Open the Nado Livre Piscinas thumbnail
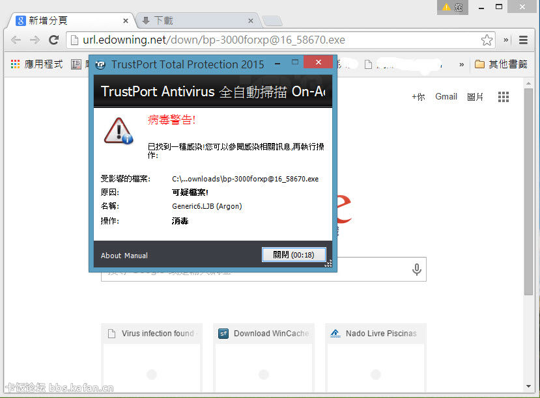This screenshot has width=540, height=398. click(376, 358)
